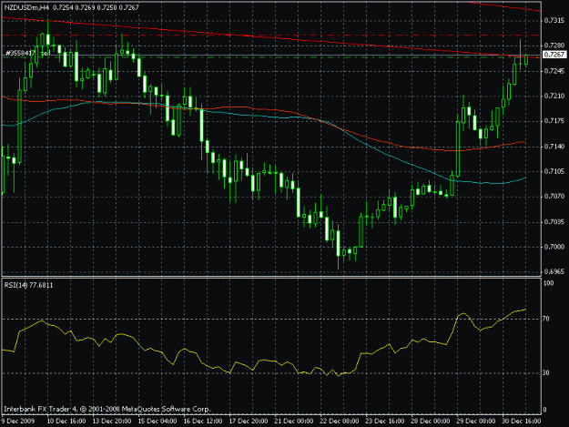Click the 28 Dec 00:00 time label
This screenshot has width=569, height=427.
tap(431, 421)
